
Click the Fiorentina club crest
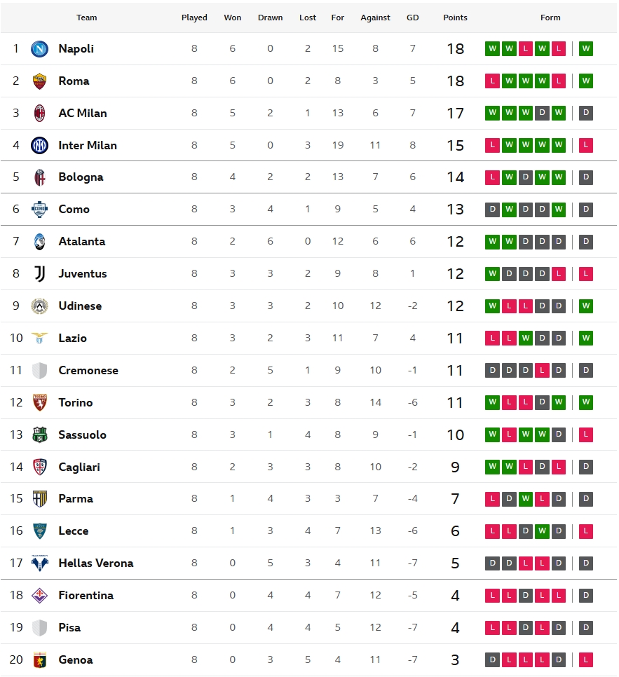[x=39, y=596]
